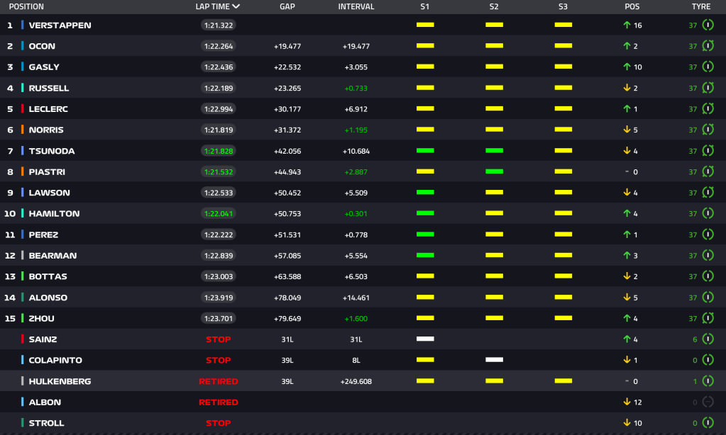This screenshot has width=726, height=435.
Task: Click Gasly's tyre compound icon
Action: 708,67
